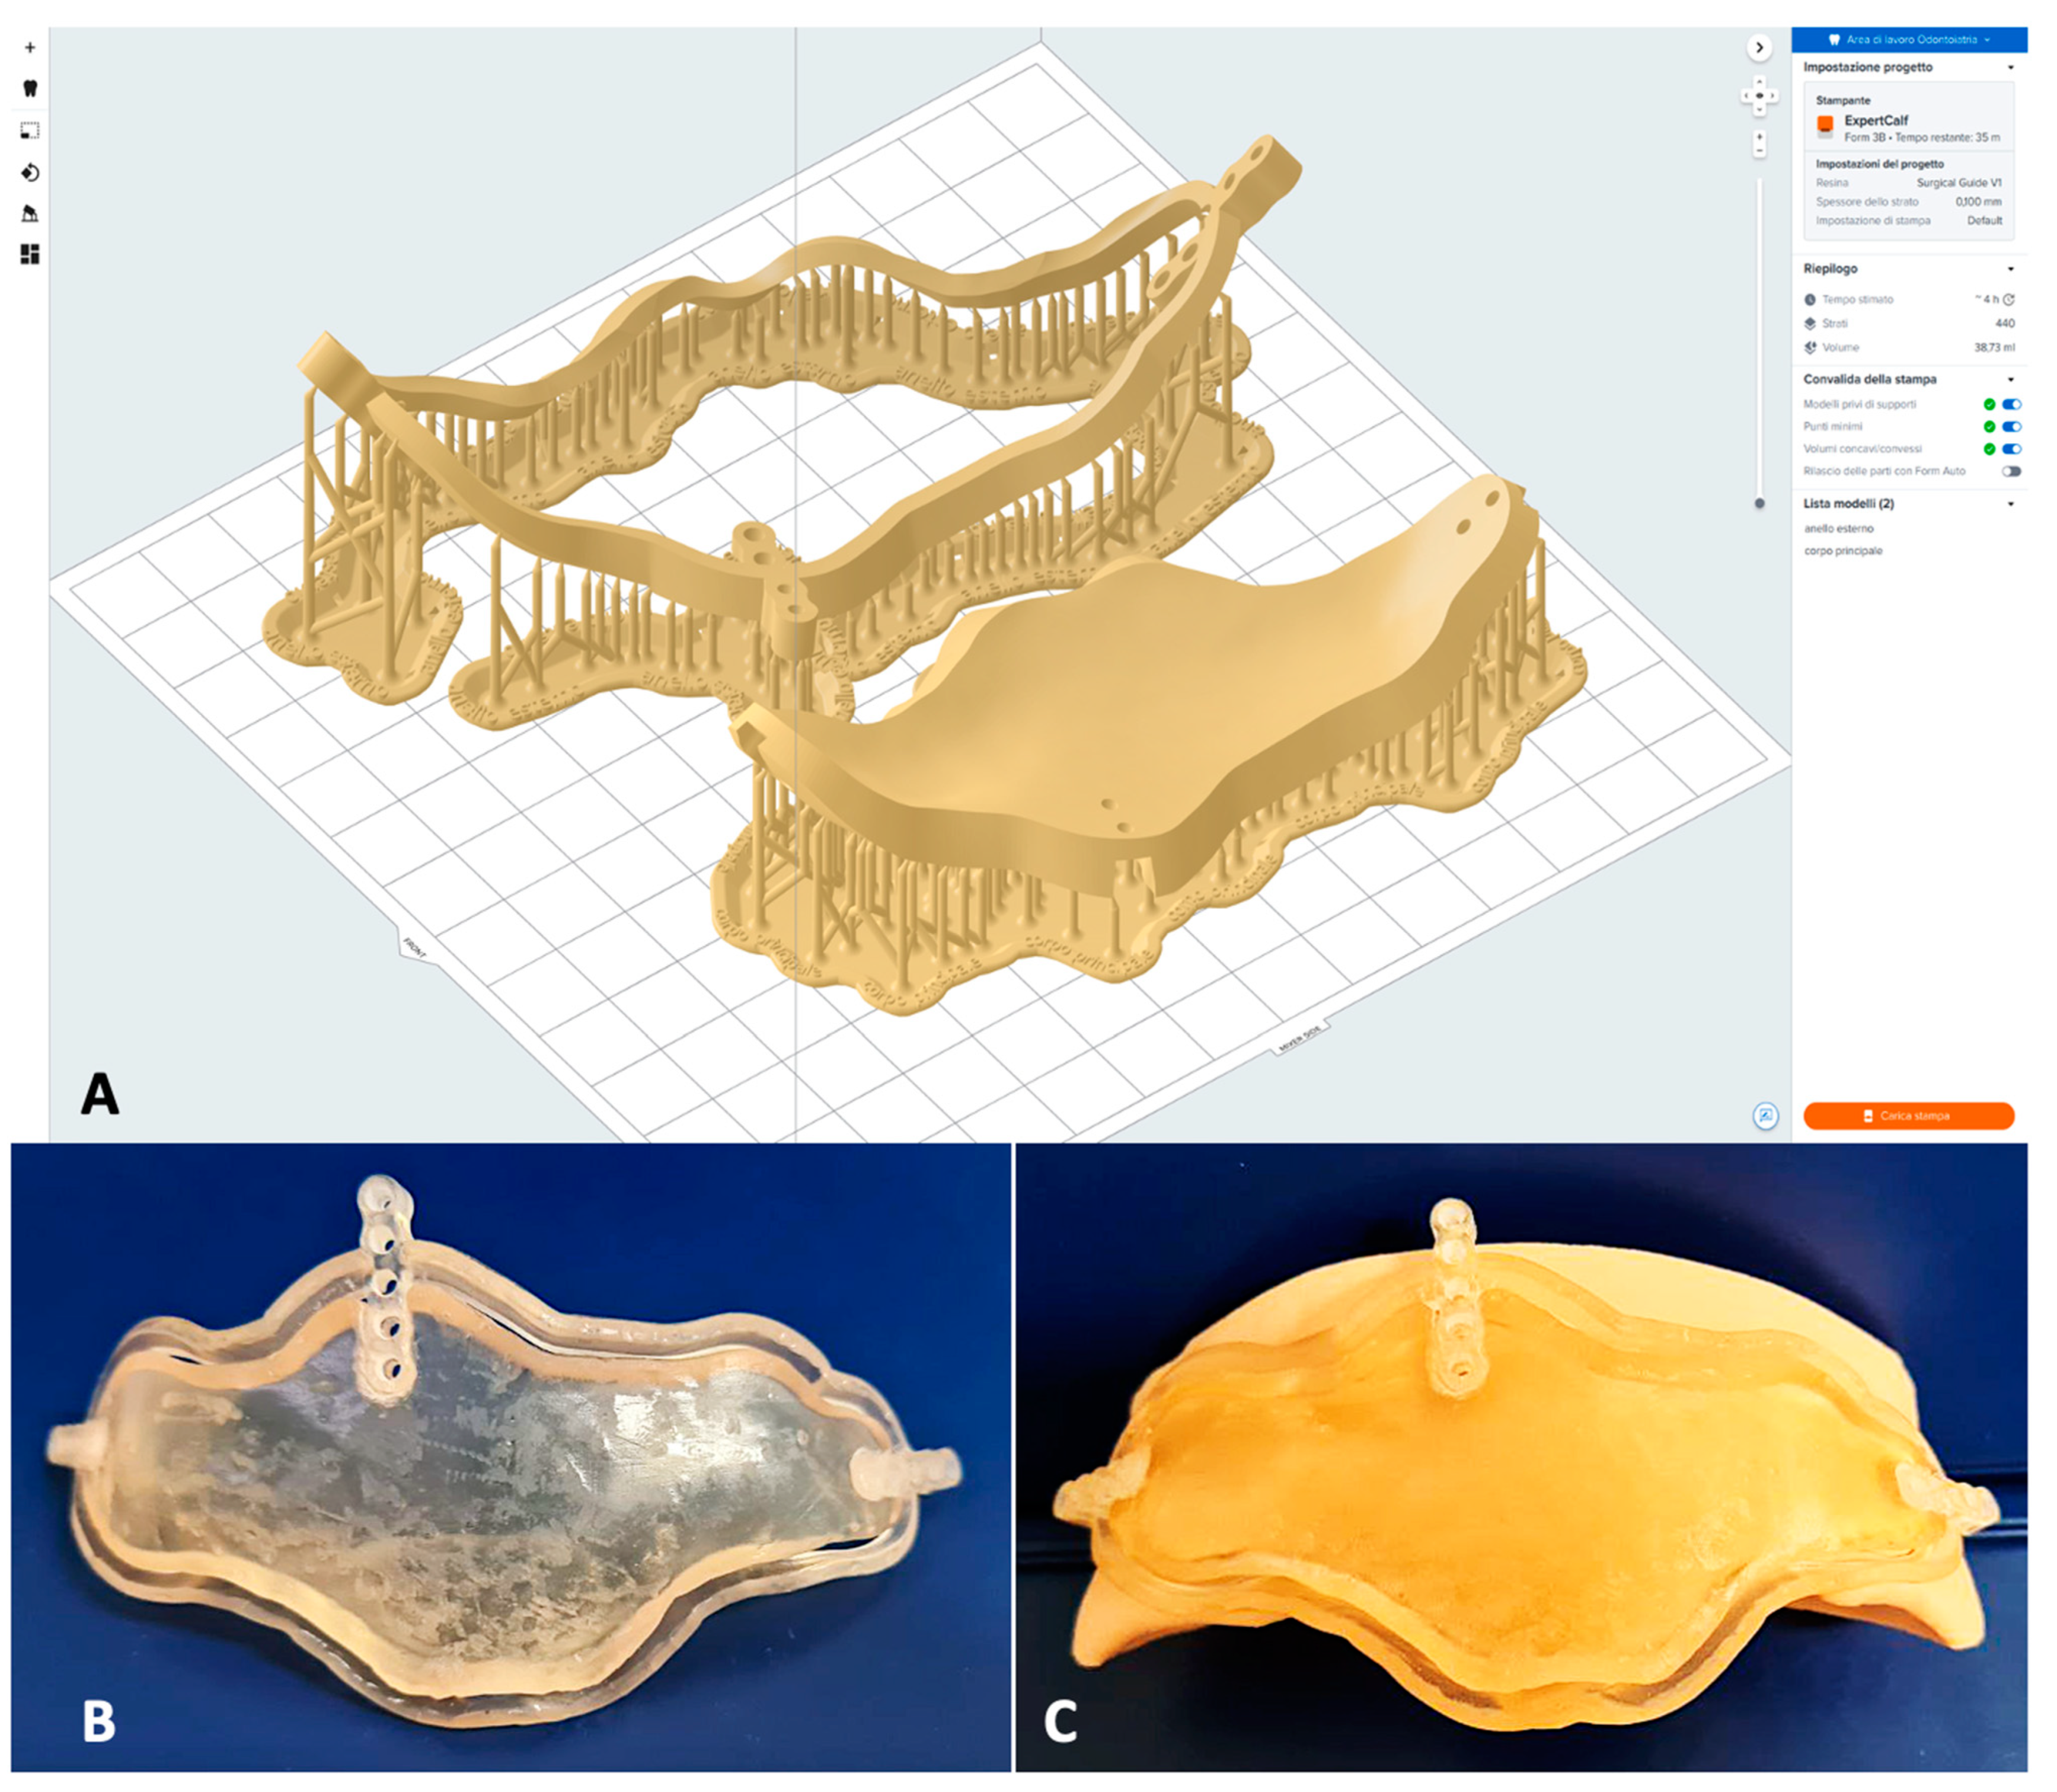
Task: Collapse the right panel with chevron arrow
Action: (1759, 47)
